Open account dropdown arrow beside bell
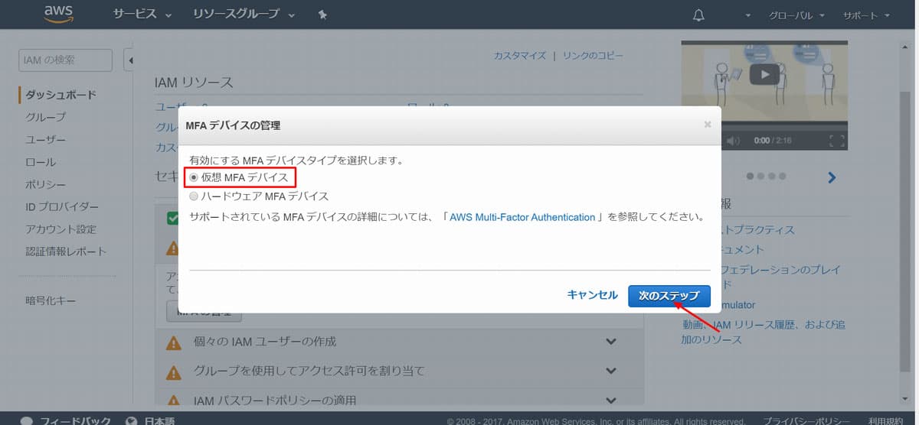 pyautogui.click(x=747, y=16)
